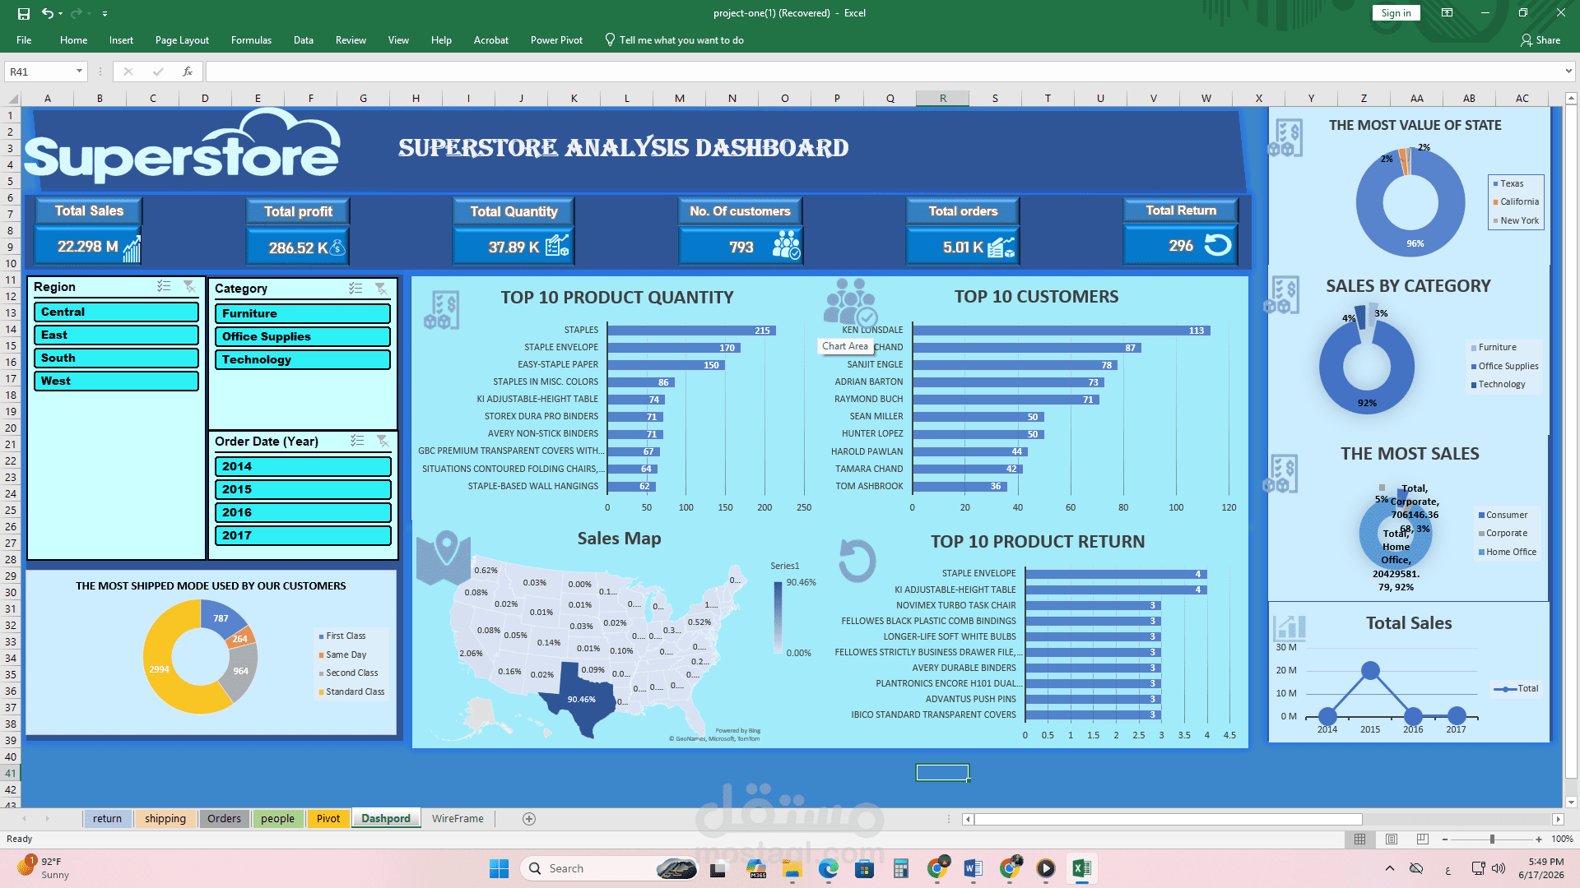The width and height of the screenshot is (1580, 888).
Task: Filter by Furniture category
Action: point(303,313)
